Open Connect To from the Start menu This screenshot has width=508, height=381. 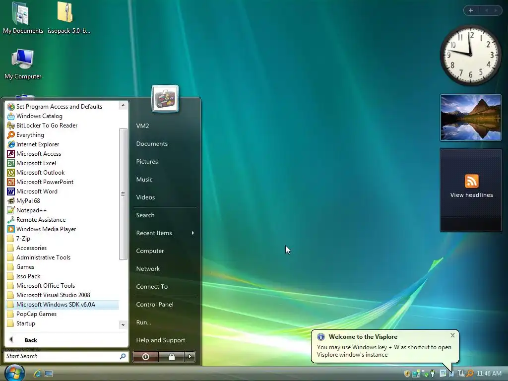[x=165, y=286]
